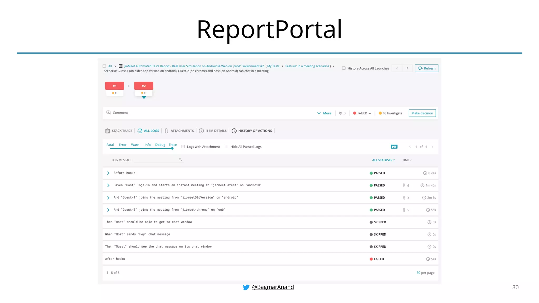The image size is (539, 303).
Task: Click the Twitter bird icon
Action: point(246,287)
